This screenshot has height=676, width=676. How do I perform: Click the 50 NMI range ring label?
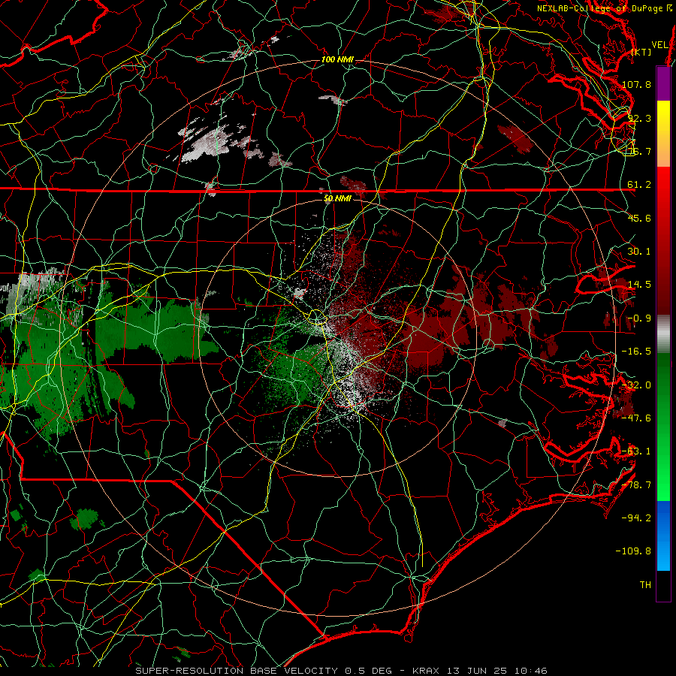click(337, 198)
